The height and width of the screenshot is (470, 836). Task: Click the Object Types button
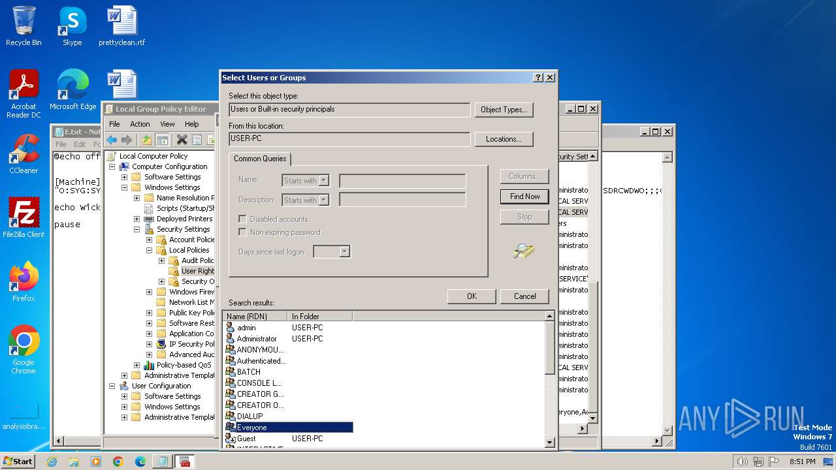click(x=504, y=110)
